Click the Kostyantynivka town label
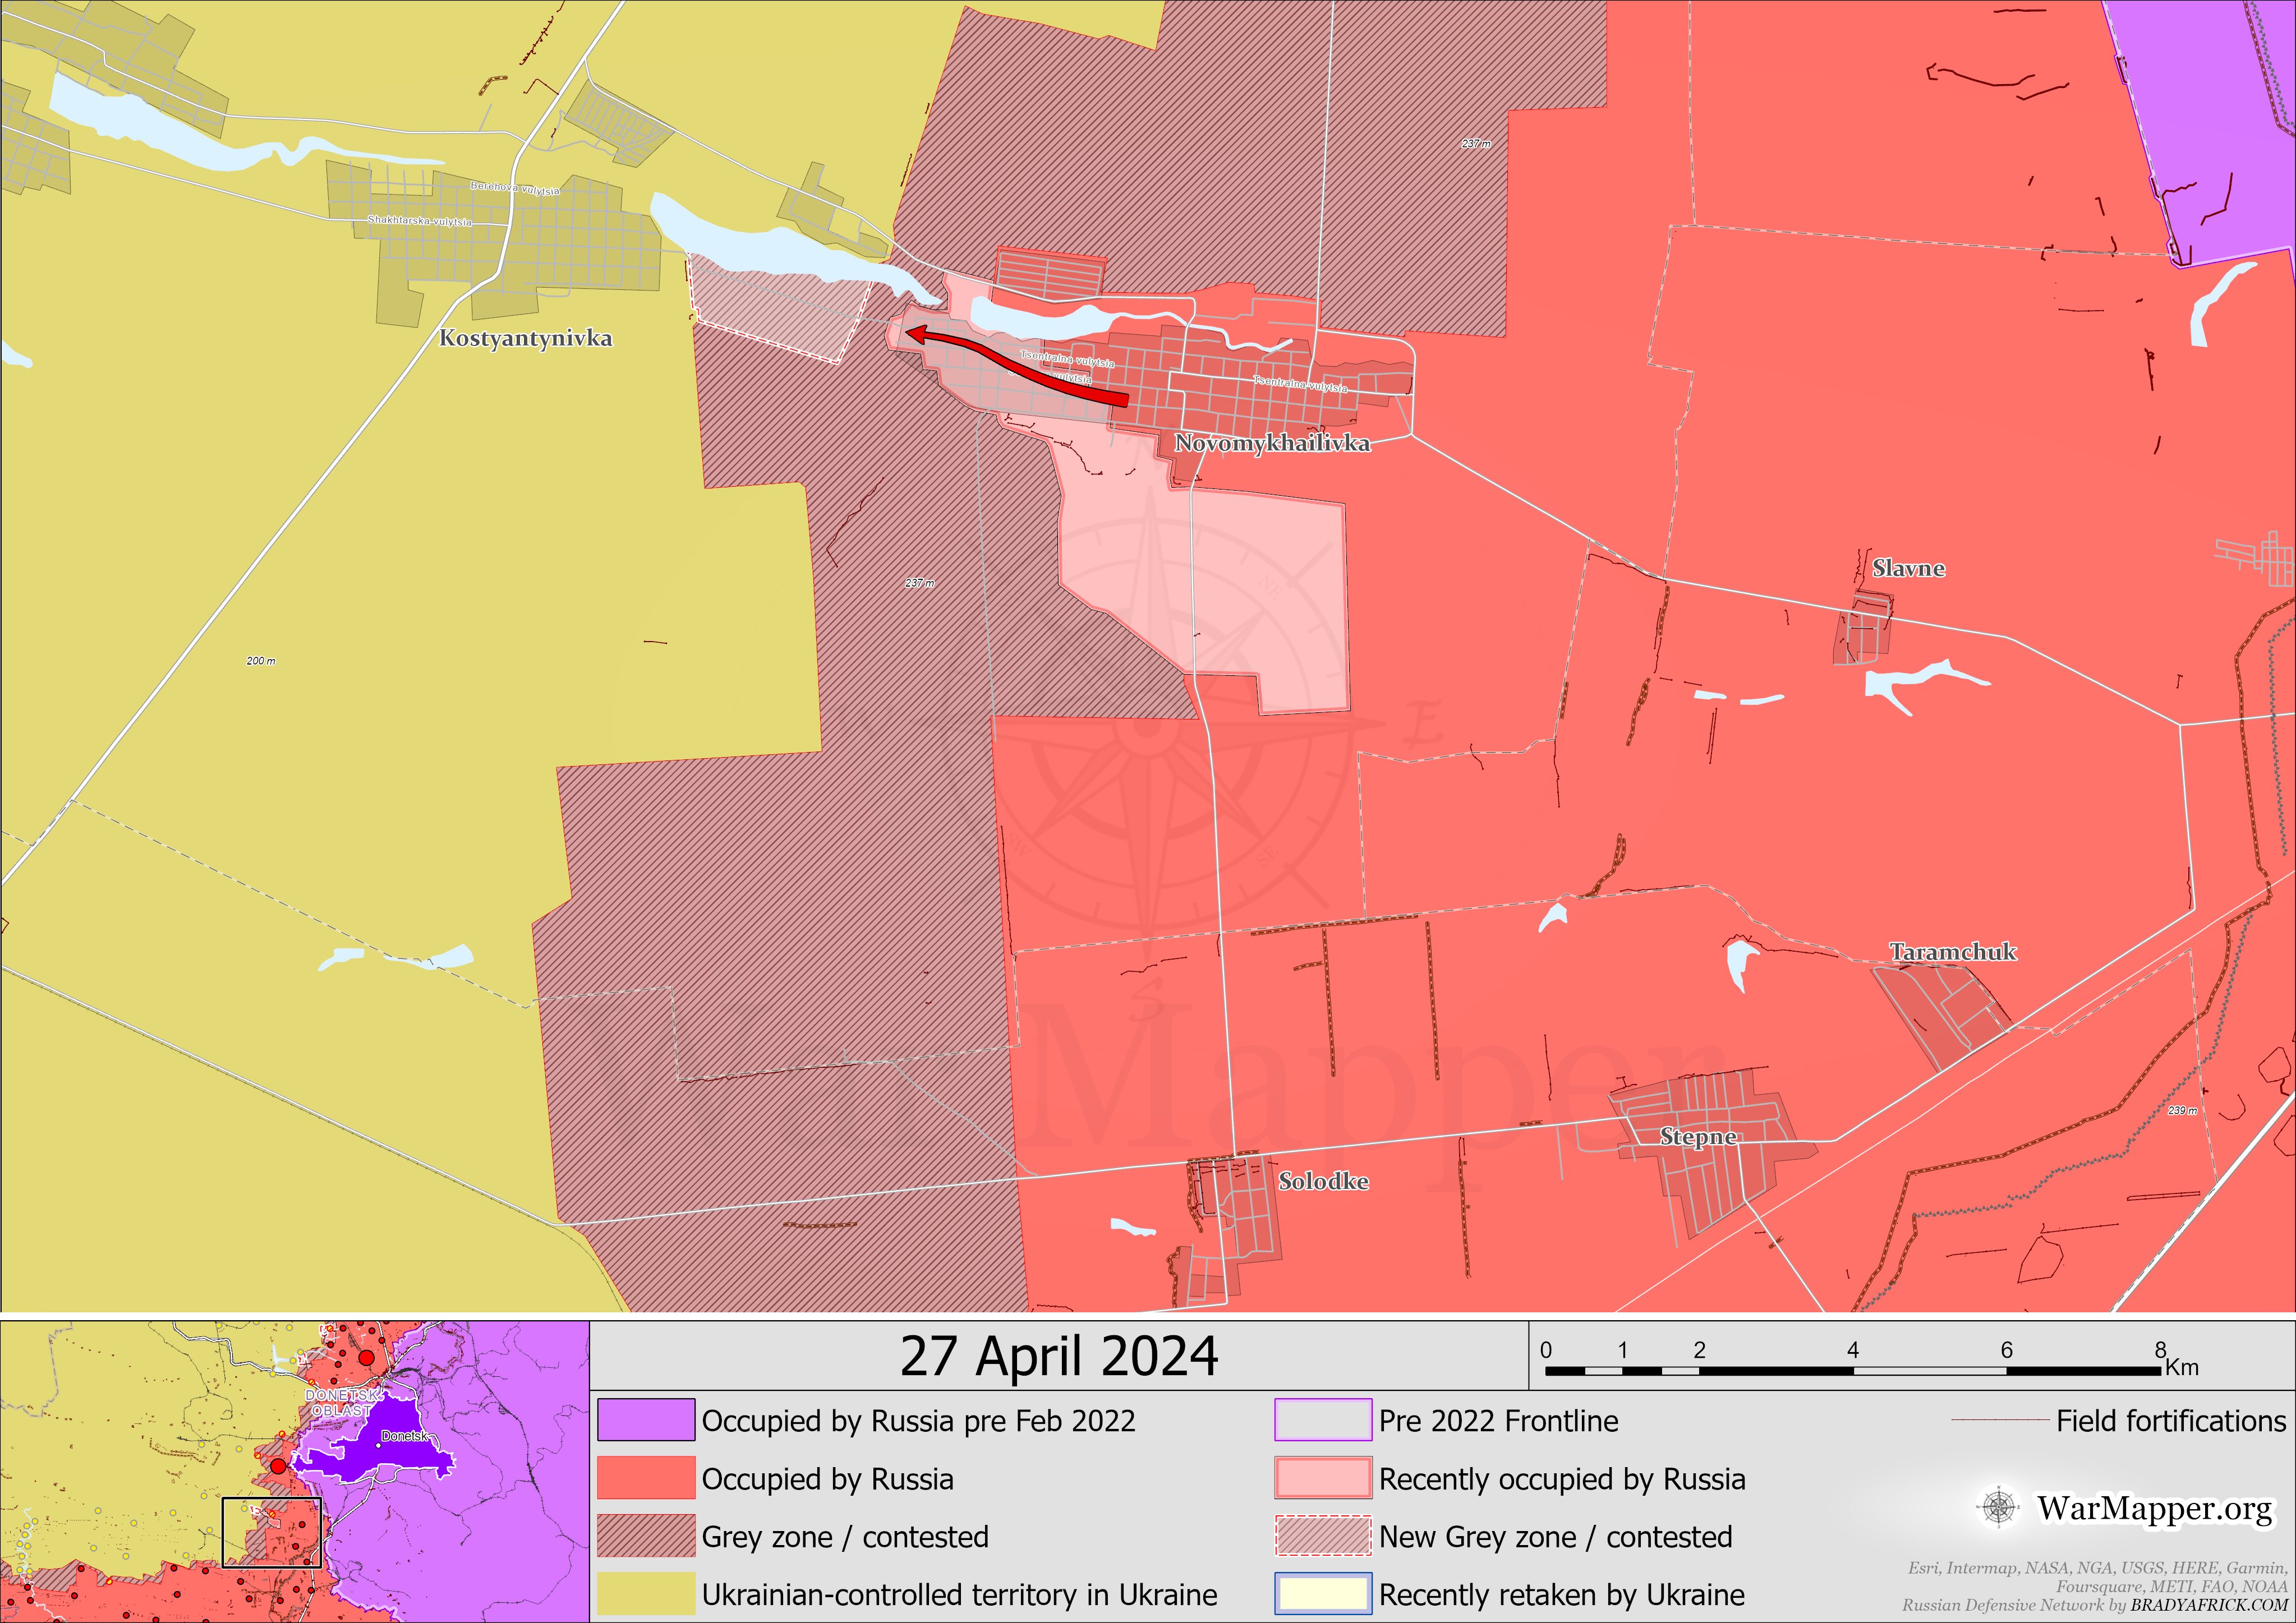 pos(525,338)
